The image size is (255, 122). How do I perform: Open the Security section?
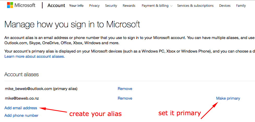pos(111,6)
